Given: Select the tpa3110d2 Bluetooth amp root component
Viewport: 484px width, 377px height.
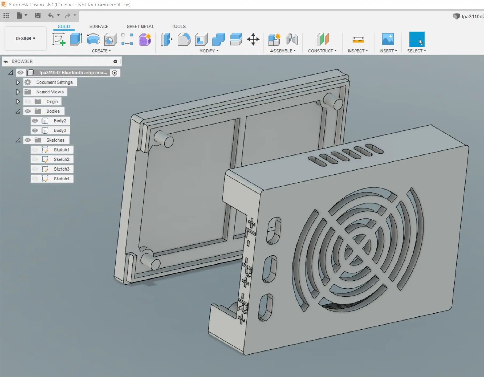Looking at the screenshot, I should pos(73,73).
